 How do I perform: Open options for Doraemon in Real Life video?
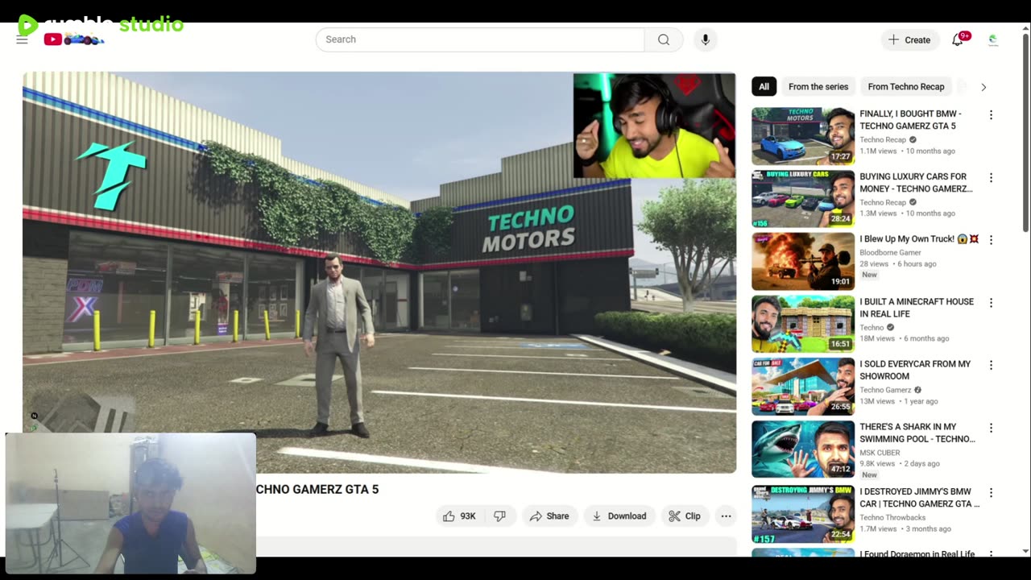(991, 553)
